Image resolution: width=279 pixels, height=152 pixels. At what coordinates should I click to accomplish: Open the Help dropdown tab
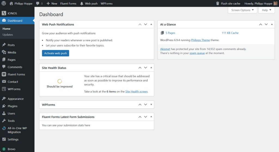click(x=266, y=10)
